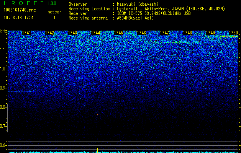Click the meteor count label

[54, 12]
